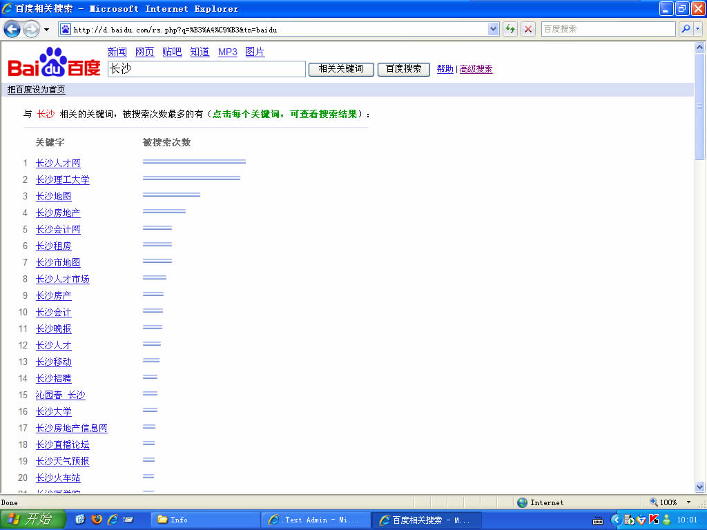
Task: Click the Forward navigation arrow
Action: coord(32,29)
